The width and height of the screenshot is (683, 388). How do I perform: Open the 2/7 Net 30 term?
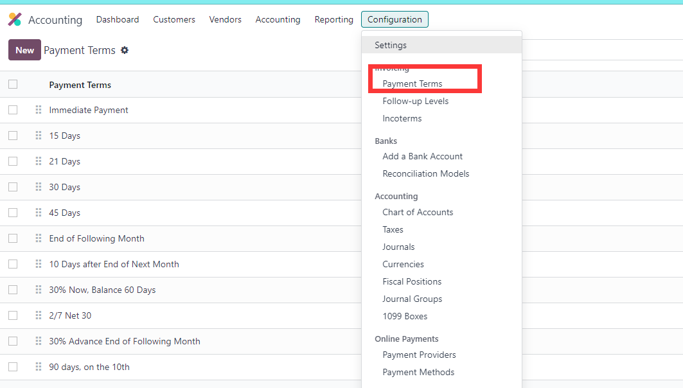click(70, 315)
